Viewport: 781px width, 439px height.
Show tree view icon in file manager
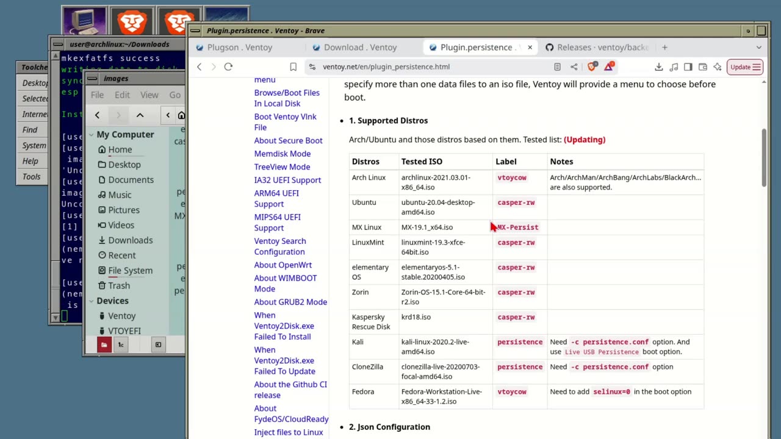point(121,345)
